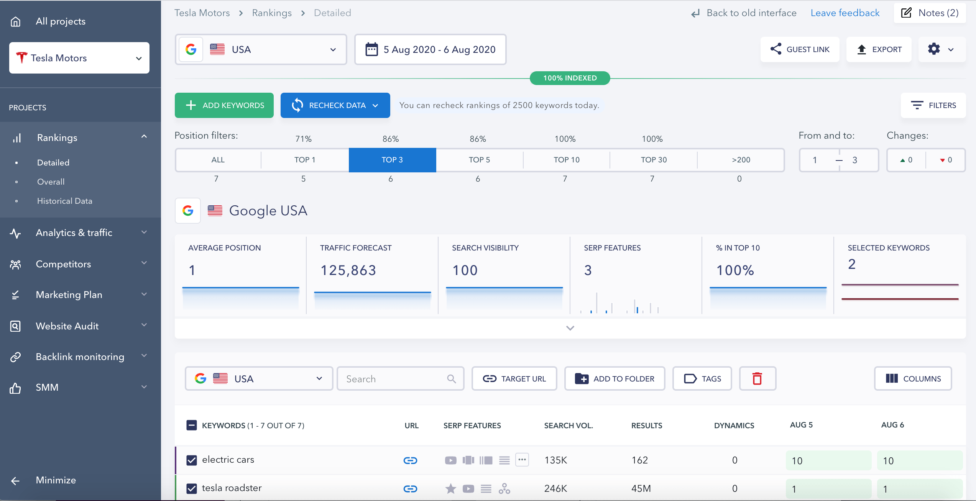976x501 pixels.
Task: Toggle the tesla roadster keyword checkbox
Action: tap(192, 487)
